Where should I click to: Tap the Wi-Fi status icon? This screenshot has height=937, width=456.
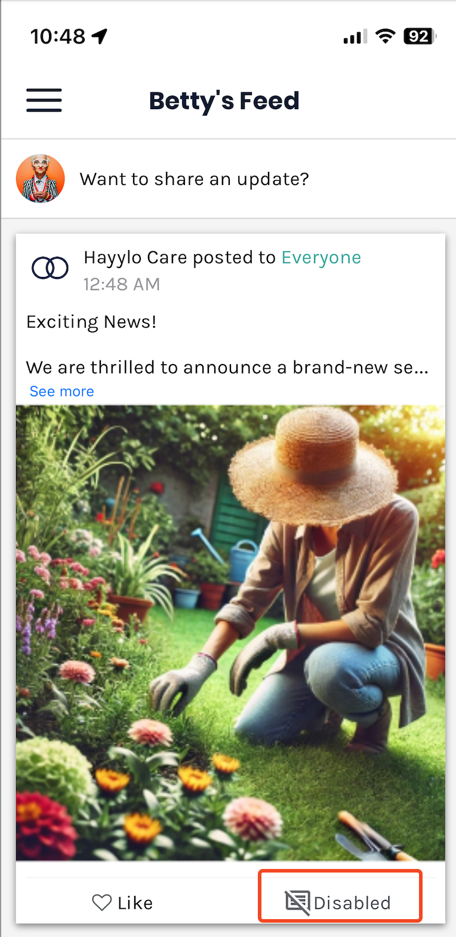point(386,36)
